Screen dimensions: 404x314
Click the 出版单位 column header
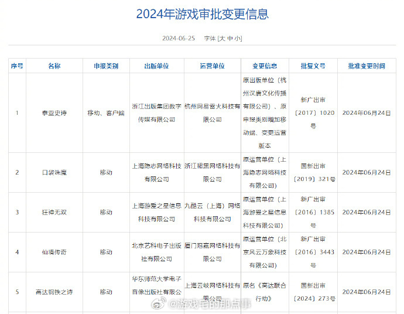click(x=157, y=66)
